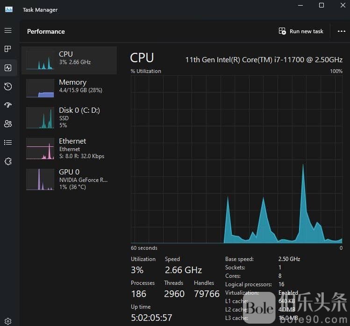Image resolution: width=350 pixels, height=326 pixels.
Task: Click the Memory mini graph thumbnail
Action: pos(40,88)
